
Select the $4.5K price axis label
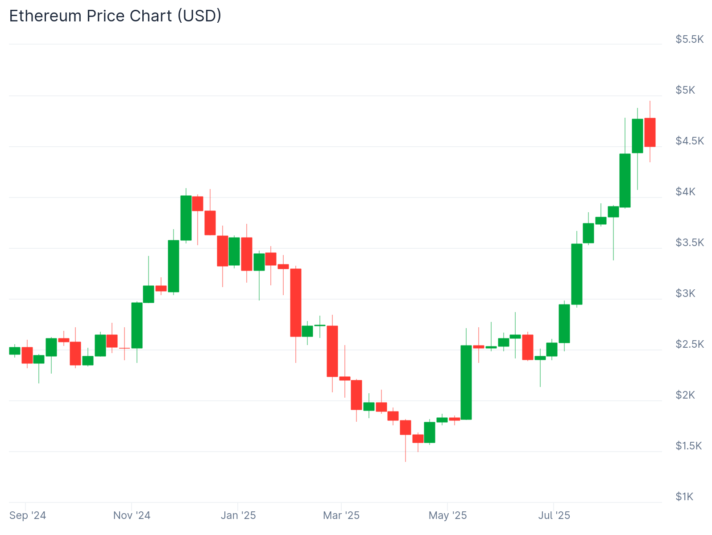[x=689, y=141]
